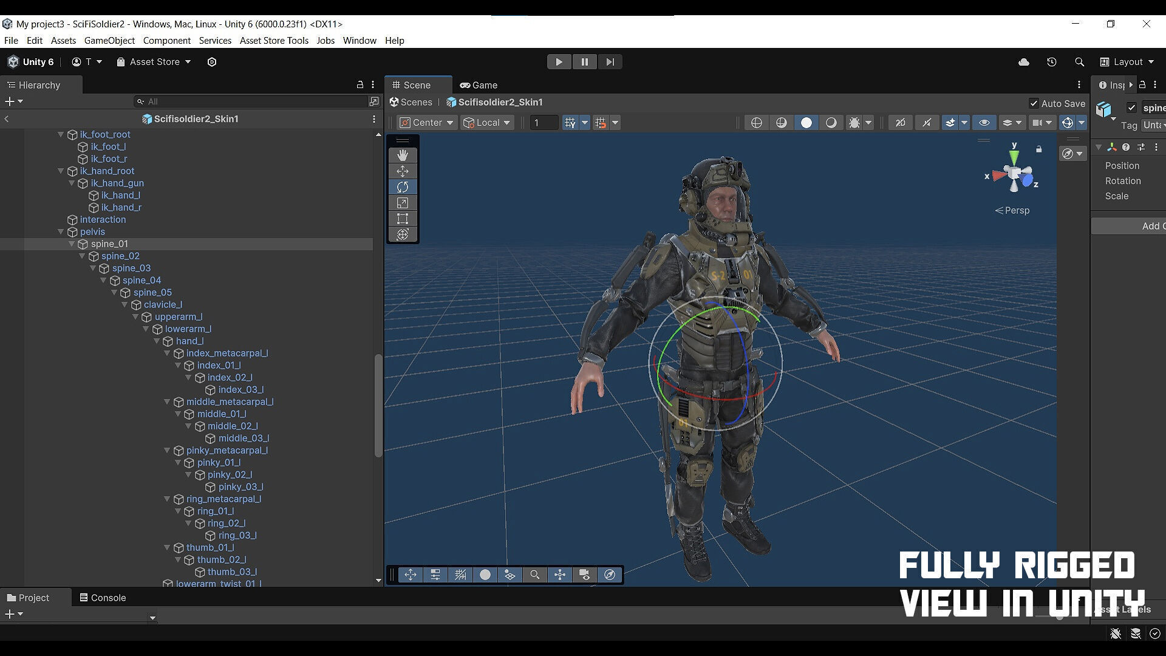Open the account T dropdown
Viewport: 1166px width, 656px height.
pyautogui.click(x=87, y=62)
